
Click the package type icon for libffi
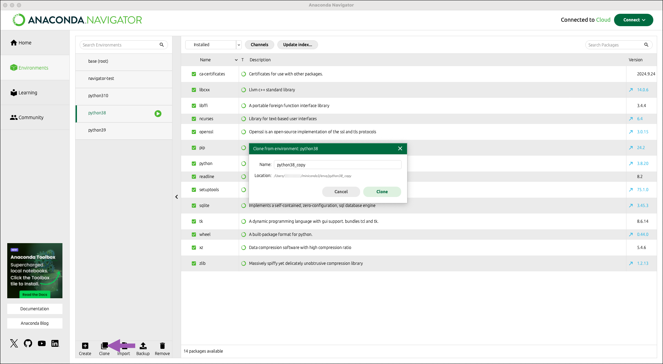244,106
